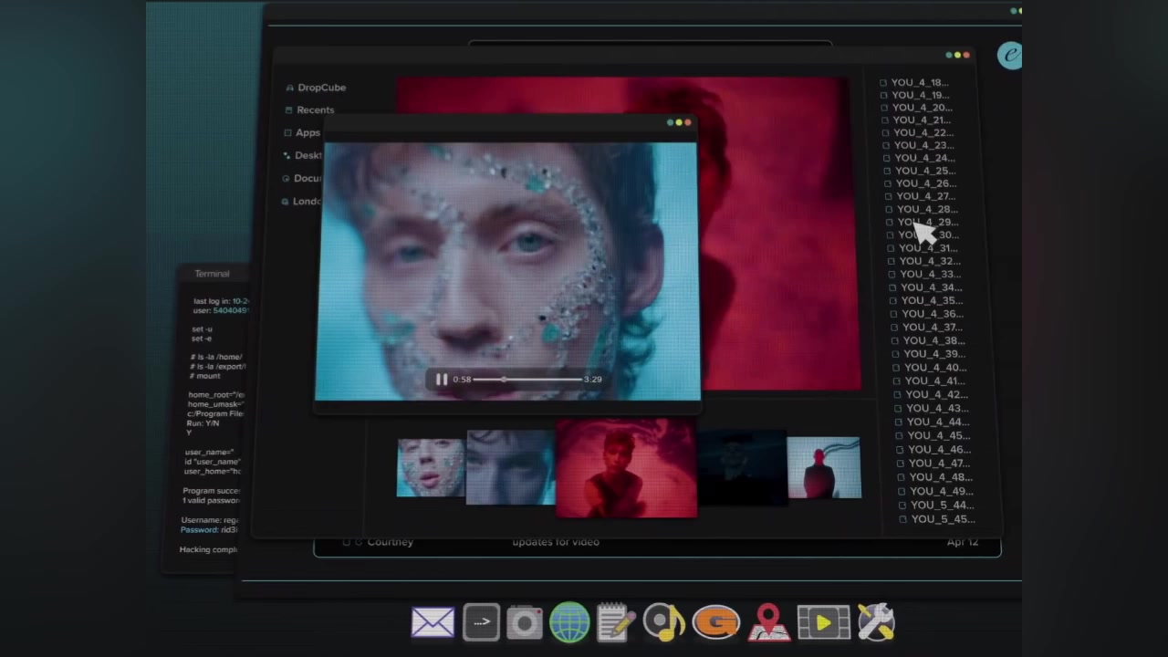
Task: Select the dark-haired man second thumbnail
Action: point(510,467)
